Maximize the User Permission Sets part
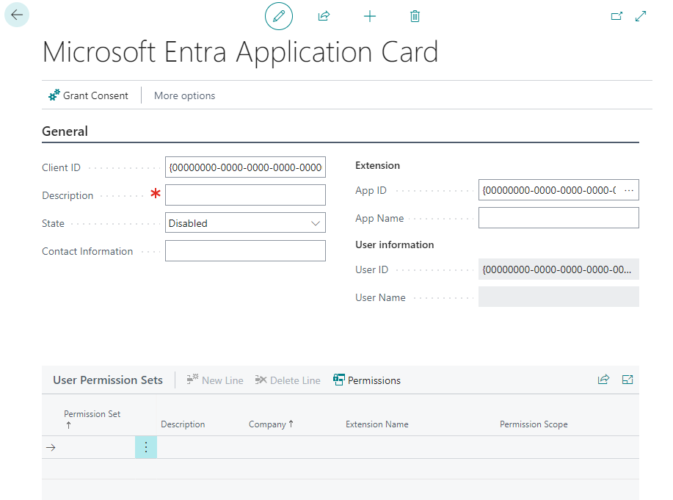Image resolution: width=673 pixels, height=500 pixels. pyautogui.click(x=627, y=380)
